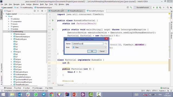Image resolution: width=173 pixels, height=97 pixels.
Task: Click UTF-8 encoding in status bar
Action: point(155,91)
